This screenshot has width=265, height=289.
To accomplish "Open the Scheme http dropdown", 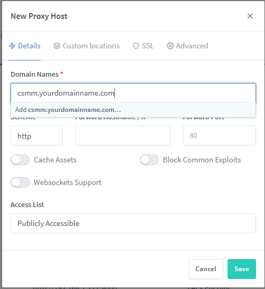I will click(36, 136).
